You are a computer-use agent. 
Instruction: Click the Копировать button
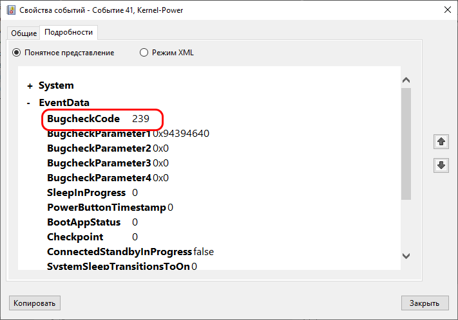click(35, 303)
